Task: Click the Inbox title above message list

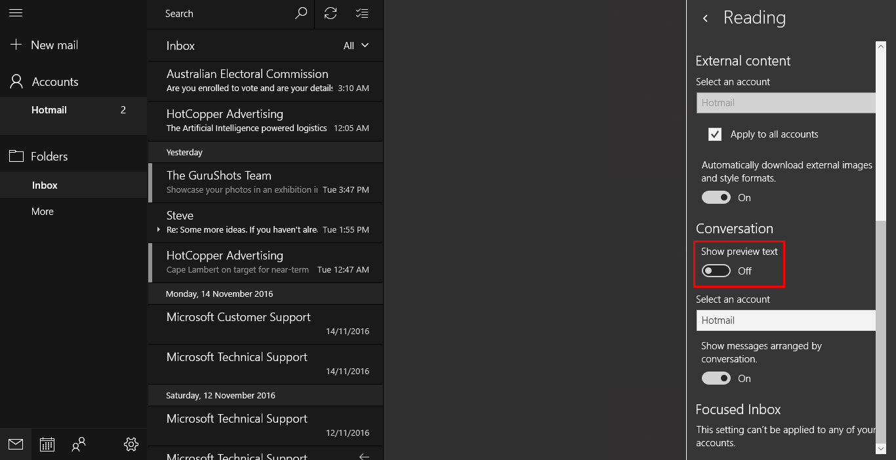Action: (x=180, y=46)
